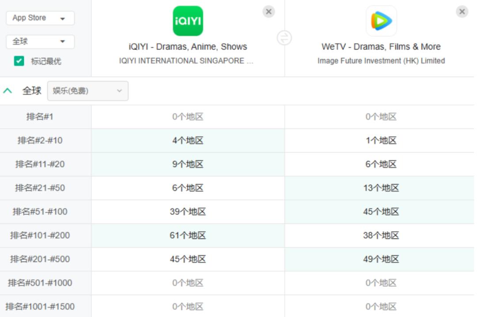Collapse the 全球 section chevron
Screen dimensions: 477x317
pos(8,91)
